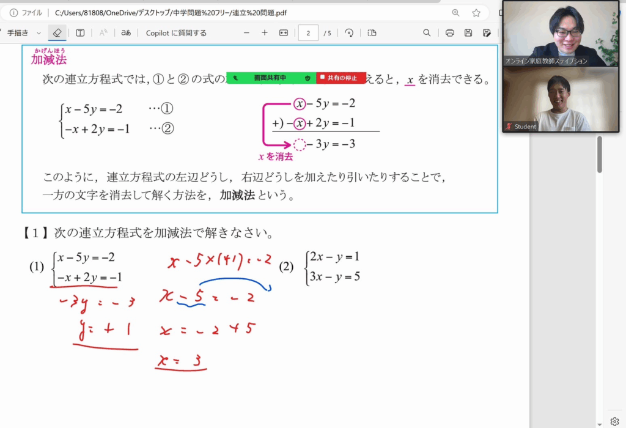The image size is (626, 428).
Task: Open the settings gear at bottom right
Action: pos(615,421)
